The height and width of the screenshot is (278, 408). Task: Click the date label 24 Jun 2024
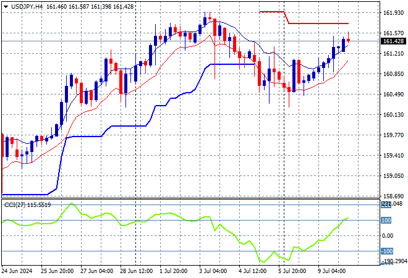coord(17,271)
